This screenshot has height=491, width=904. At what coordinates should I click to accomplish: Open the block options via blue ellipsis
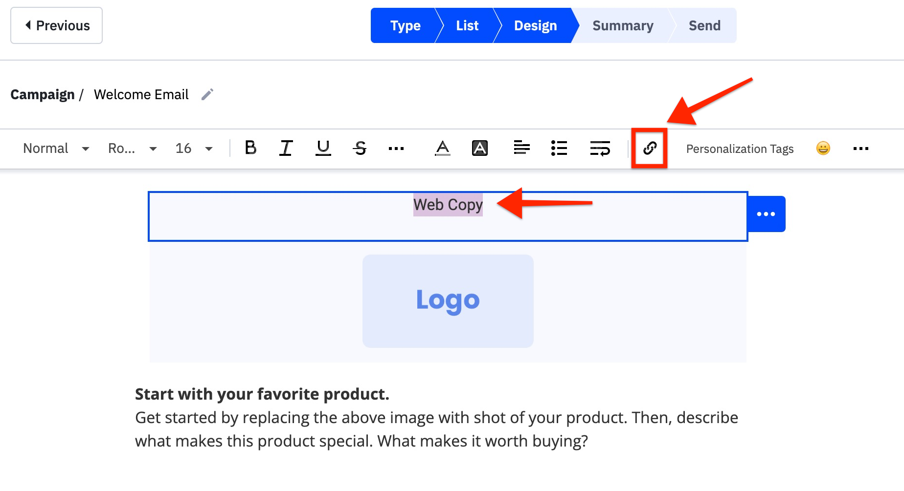point(766,213)
